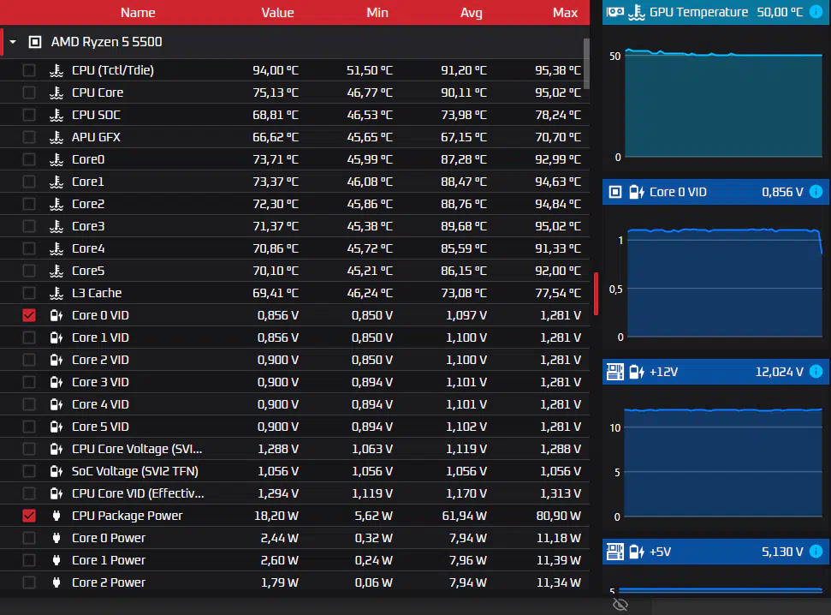Sort the table by the Min column
Viewport: 831px width, 615px height.
pyautogui.click(x=377, y=13)
